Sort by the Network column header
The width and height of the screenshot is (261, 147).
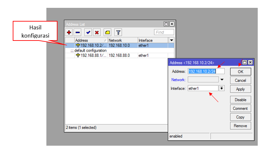click(123, 40)
